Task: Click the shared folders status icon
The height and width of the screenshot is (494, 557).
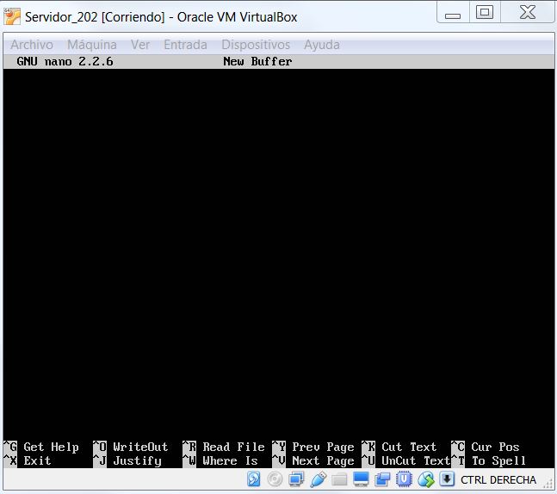Action: (x=339, y=479)
